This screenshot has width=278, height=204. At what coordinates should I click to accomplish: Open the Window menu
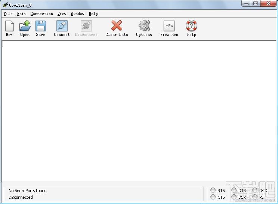click(x=77, y=14)
